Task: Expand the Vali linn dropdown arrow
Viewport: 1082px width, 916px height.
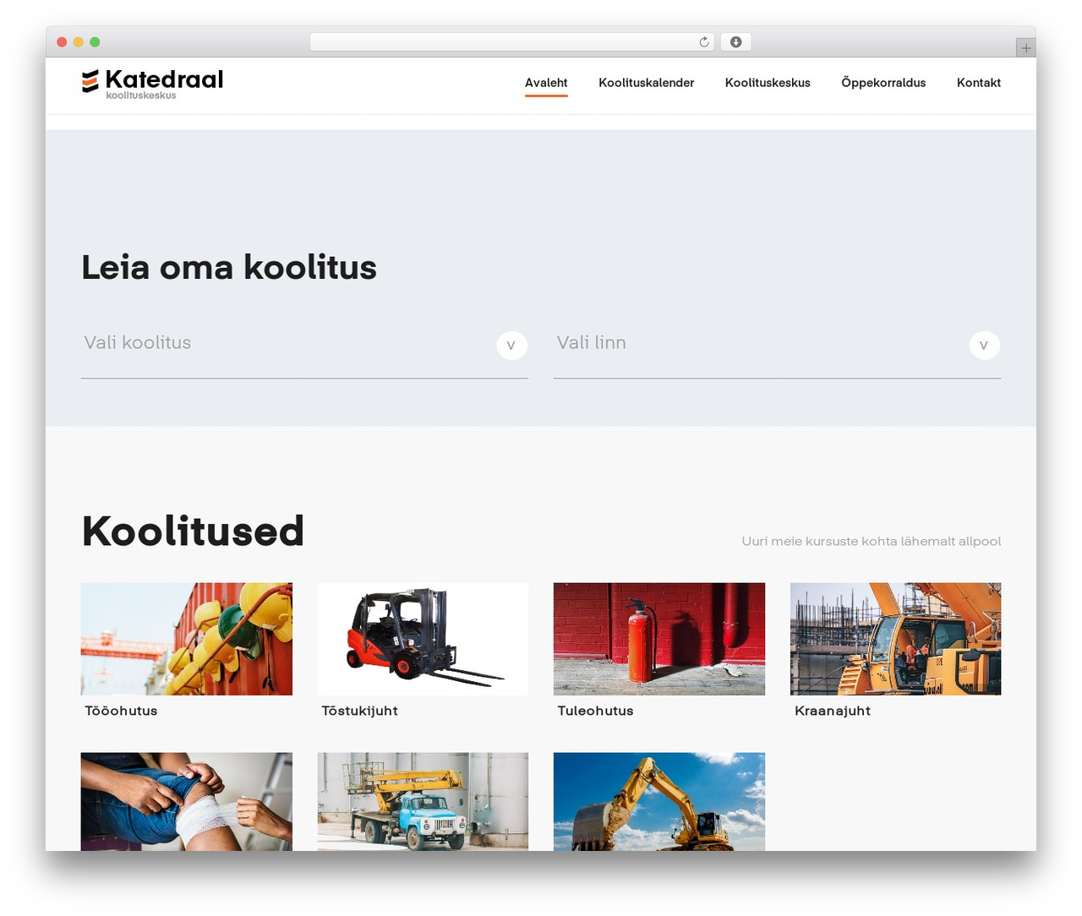Action: coord(984,345)
